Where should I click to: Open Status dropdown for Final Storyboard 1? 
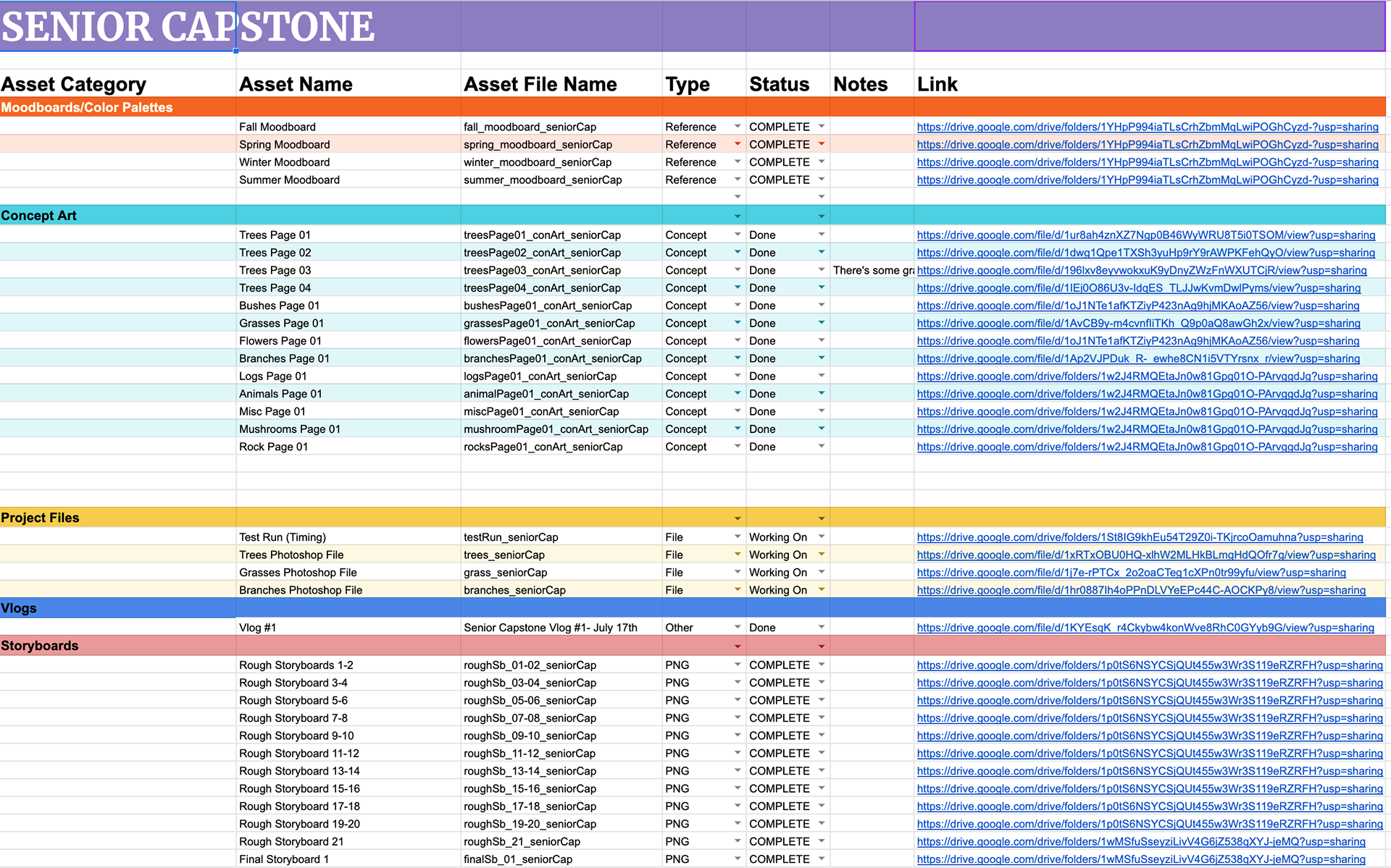click(x=822, y=859)
